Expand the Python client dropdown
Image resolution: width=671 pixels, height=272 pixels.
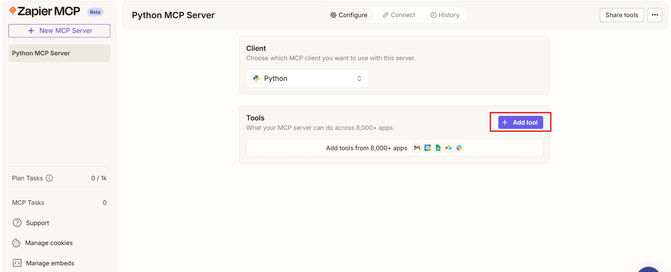(307, 78)
